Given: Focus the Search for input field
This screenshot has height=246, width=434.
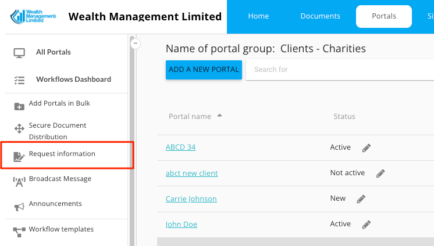Looking at the screenshot, I should coord(337,70).
